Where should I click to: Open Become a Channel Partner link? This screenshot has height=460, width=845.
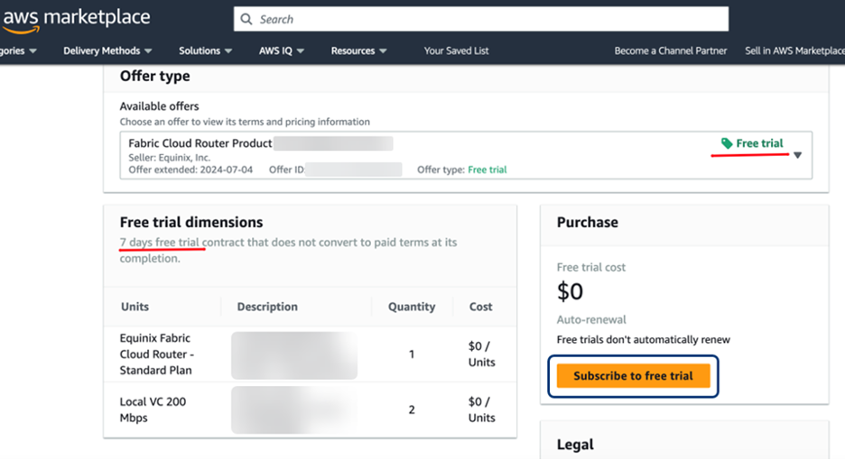tap(670, 51)
